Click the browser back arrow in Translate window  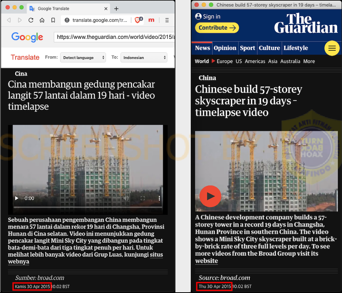click(x=9, y=20)
